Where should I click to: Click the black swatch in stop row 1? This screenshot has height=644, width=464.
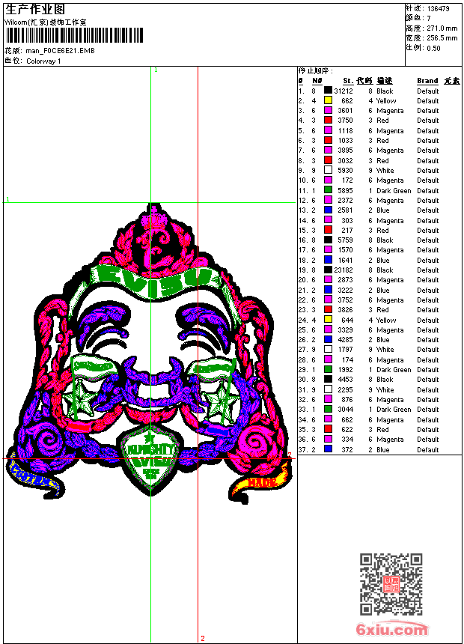coord(328,91)
